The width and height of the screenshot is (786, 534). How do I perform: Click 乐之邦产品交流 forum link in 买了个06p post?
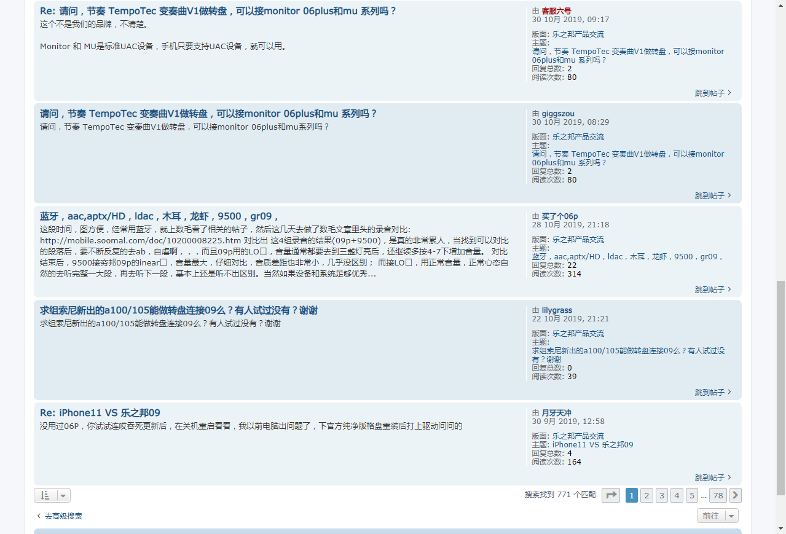tap(578, 240)
